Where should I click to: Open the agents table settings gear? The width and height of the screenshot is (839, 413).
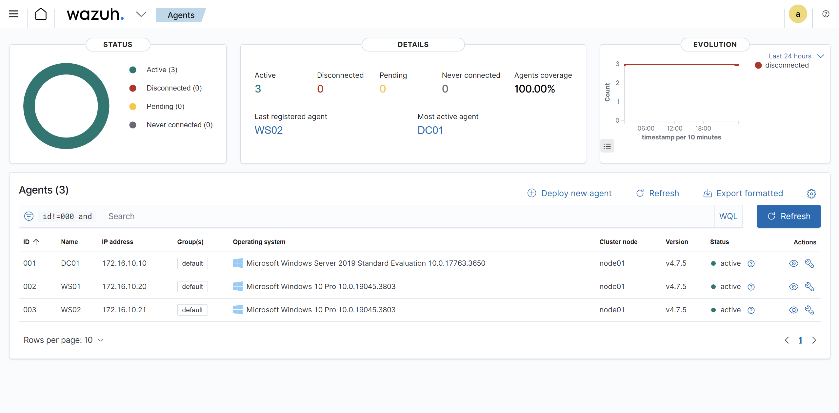[811, 194]
